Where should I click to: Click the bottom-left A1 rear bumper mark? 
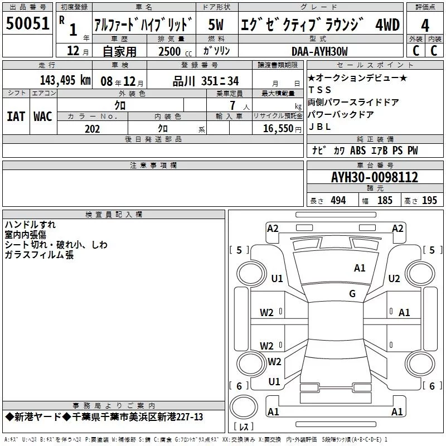coord(273,412)
